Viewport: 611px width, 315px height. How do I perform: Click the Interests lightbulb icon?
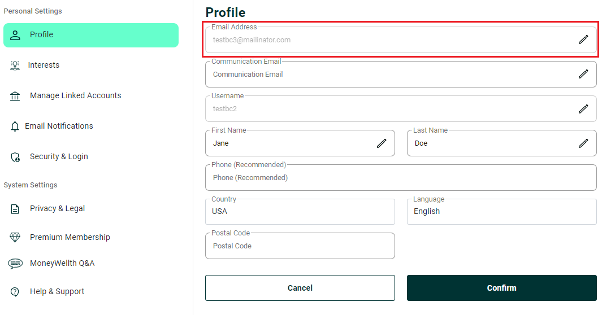coord(15,65)
